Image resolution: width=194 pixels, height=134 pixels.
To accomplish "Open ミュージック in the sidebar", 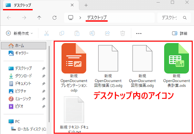I will tap(23, 99).
